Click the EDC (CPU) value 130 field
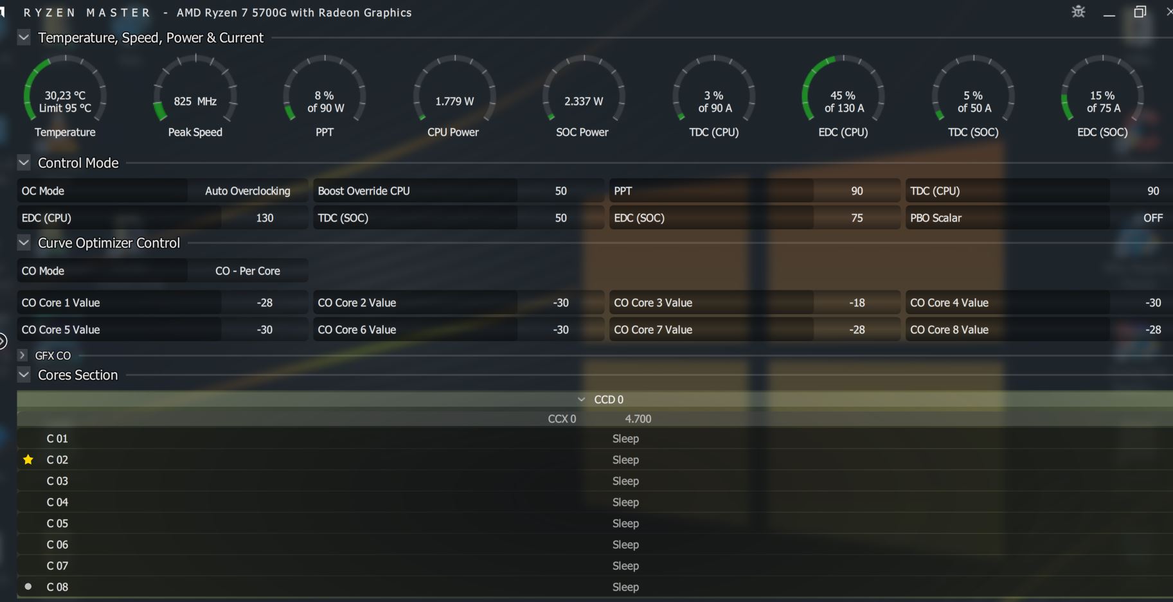This screenshot has width=1173, height=602. 264,218
